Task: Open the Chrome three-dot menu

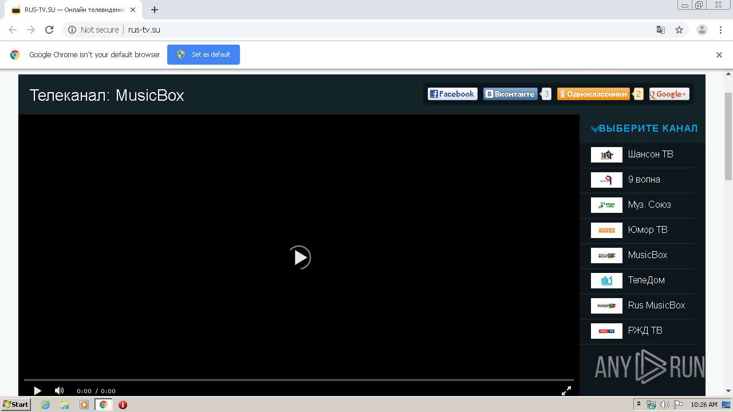Action: (720, 30)
